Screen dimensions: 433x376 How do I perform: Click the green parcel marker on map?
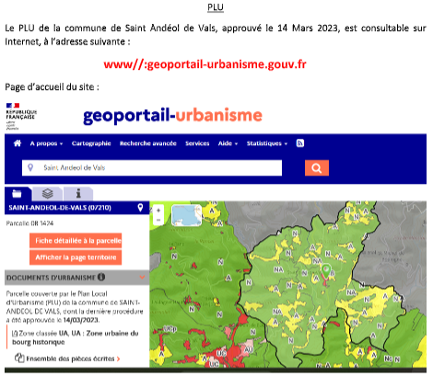[326, 271]
